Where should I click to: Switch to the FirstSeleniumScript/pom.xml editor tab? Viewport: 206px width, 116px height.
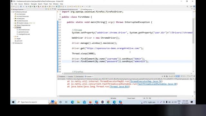coord(68,9)
